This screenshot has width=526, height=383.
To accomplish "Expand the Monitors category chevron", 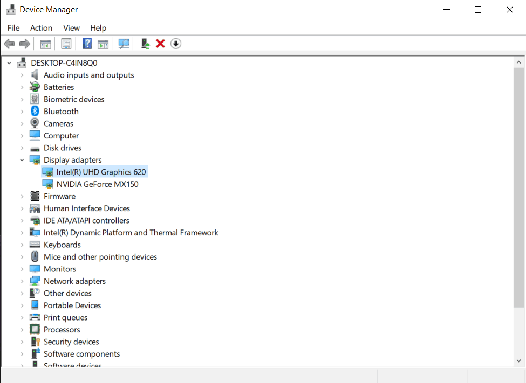I will [x=22, y=269].
